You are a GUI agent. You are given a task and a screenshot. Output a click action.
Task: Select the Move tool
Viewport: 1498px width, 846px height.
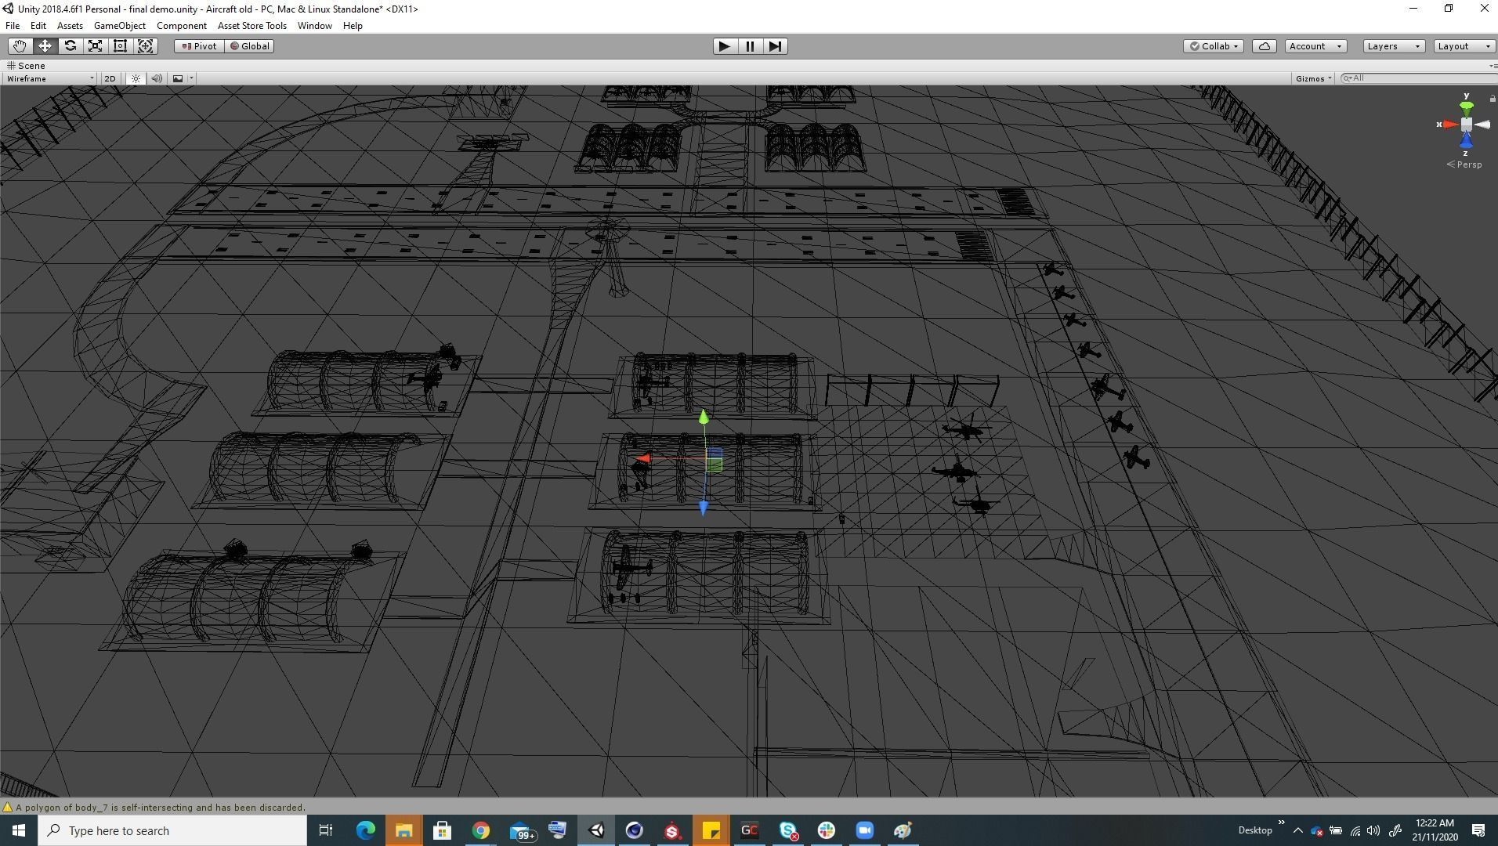click(45, 46)
